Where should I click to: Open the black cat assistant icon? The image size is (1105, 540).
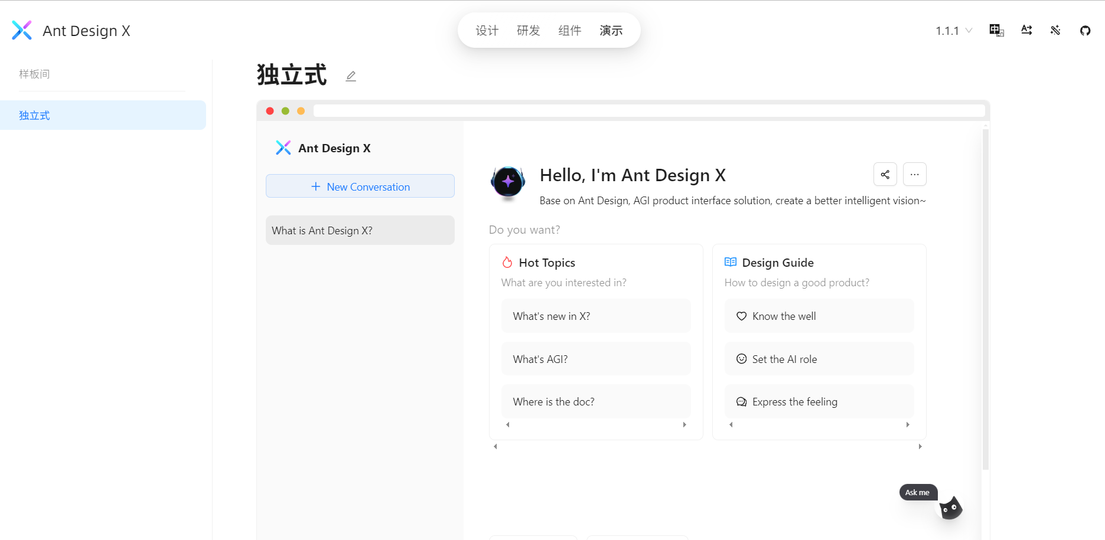click(x=950, y=508)
